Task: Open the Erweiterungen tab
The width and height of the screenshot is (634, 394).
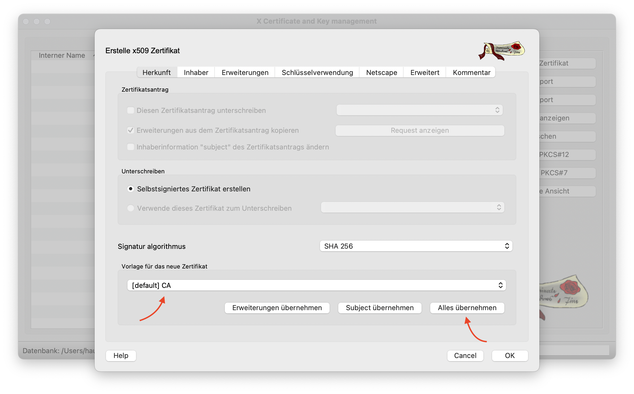Action: pyautogui.click(x=244, y=72)
